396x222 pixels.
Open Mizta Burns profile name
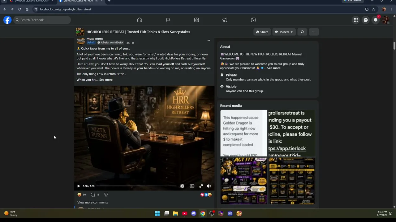tap(95, 39)
